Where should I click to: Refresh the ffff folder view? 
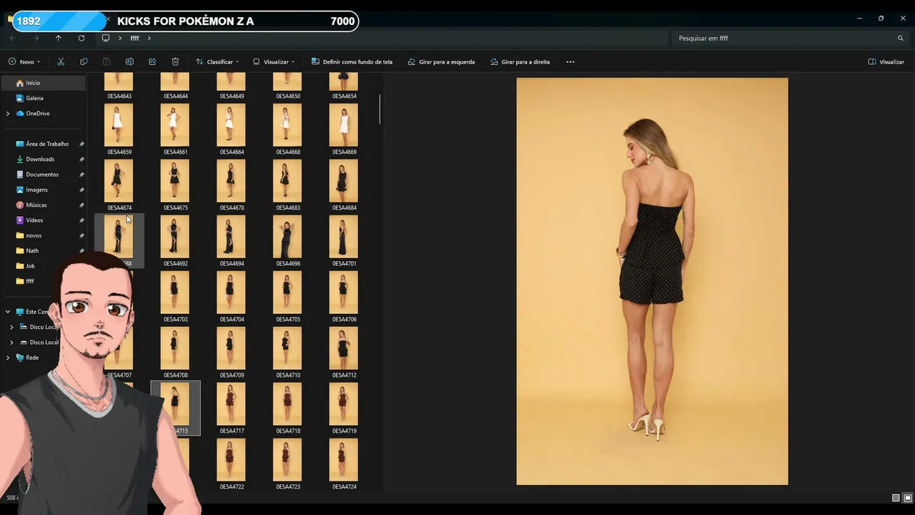pos(81,38)
